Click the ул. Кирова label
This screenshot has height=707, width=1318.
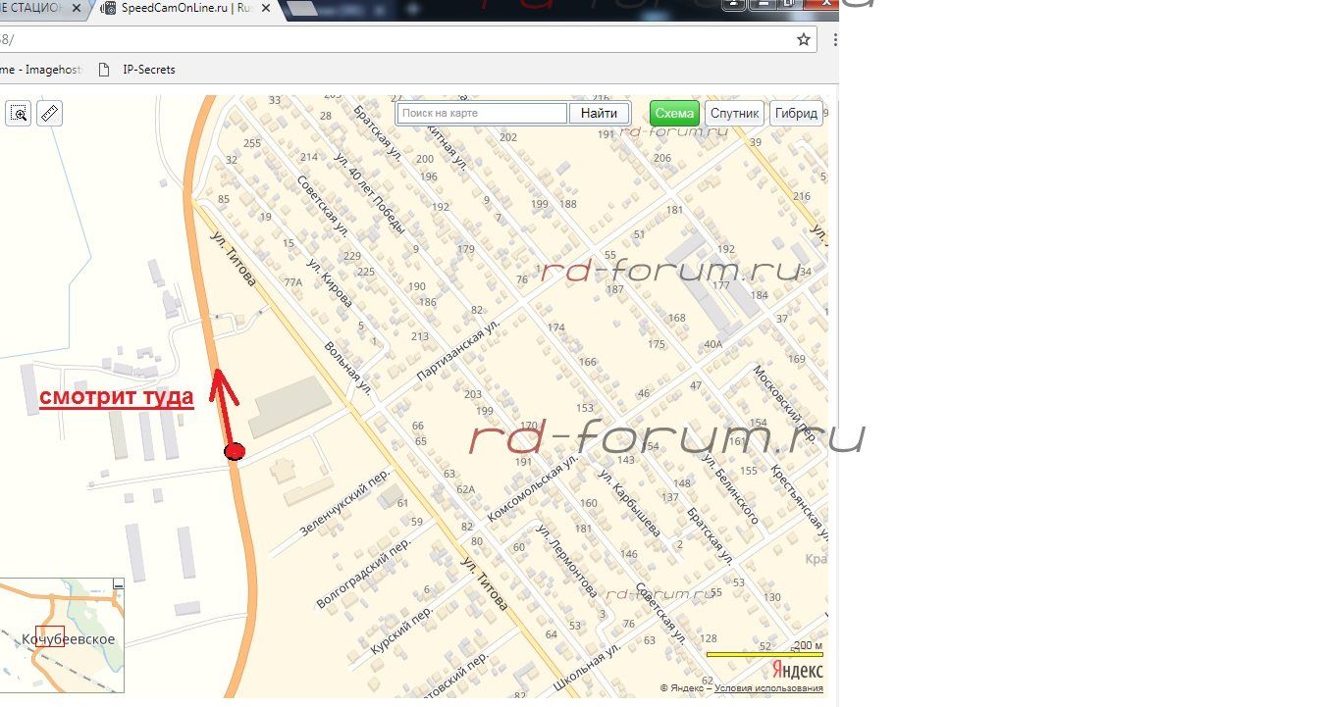pyautogui.click(x=329, y=282)
